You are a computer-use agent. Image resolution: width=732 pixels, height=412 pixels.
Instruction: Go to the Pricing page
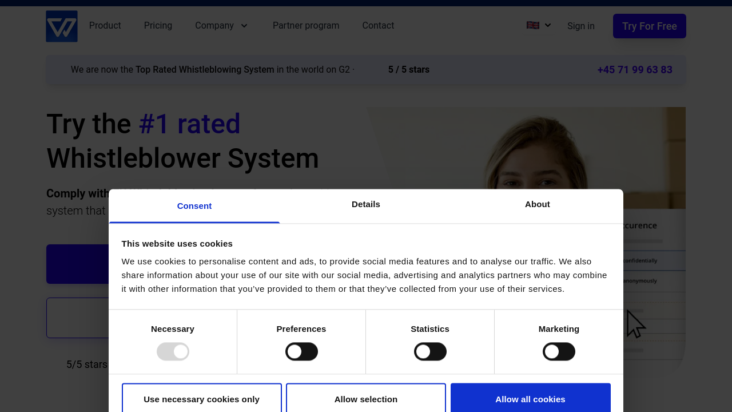coord(158,26)
